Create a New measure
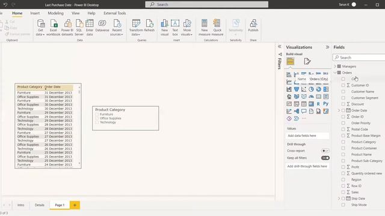This screenshot has height=216, width=385. (205, 28)
